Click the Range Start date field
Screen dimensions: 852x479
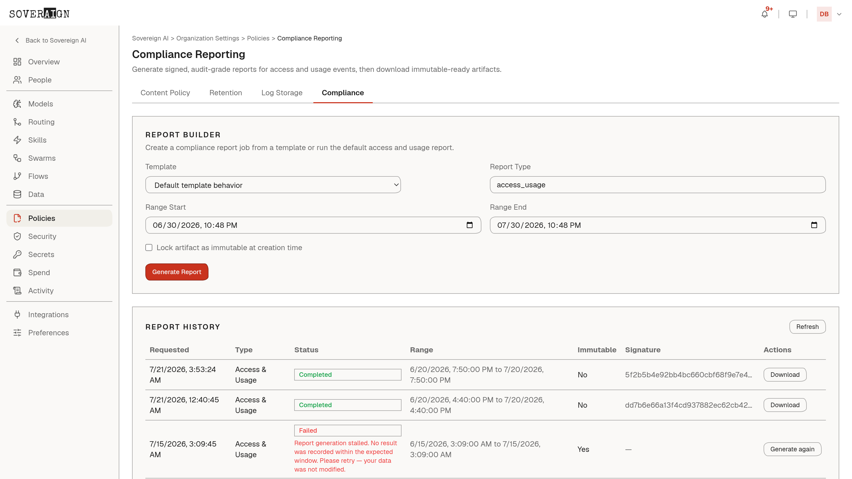(x=313, y=225)
